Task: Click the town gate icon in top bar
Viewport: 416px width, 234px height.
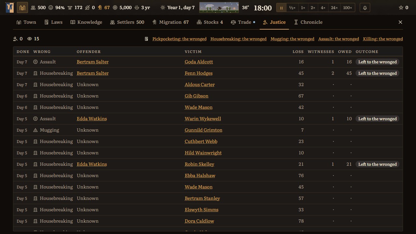Action: (22, 7)
